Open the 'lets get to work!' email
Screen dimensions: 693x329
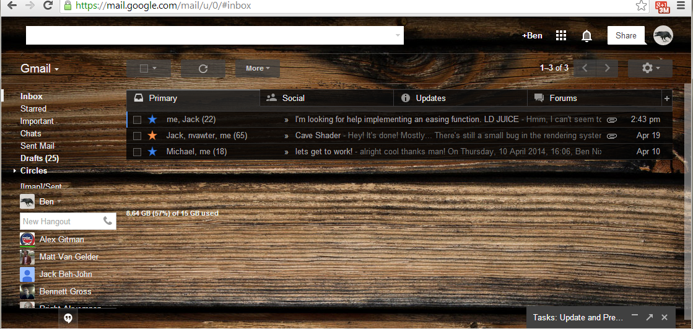coord(399,152)
